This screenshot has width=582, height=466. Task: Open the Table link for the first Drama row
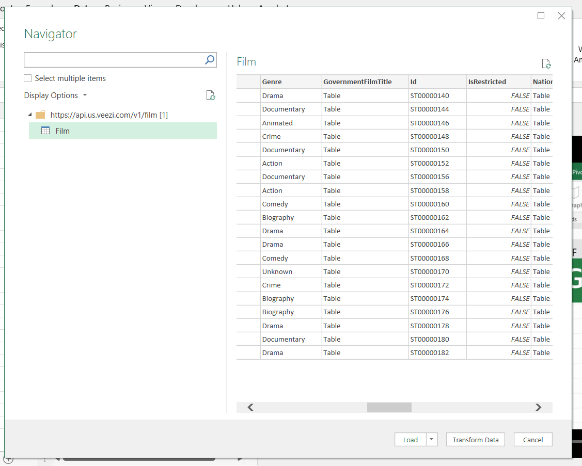pyautogui.click(x=331, y=95)
